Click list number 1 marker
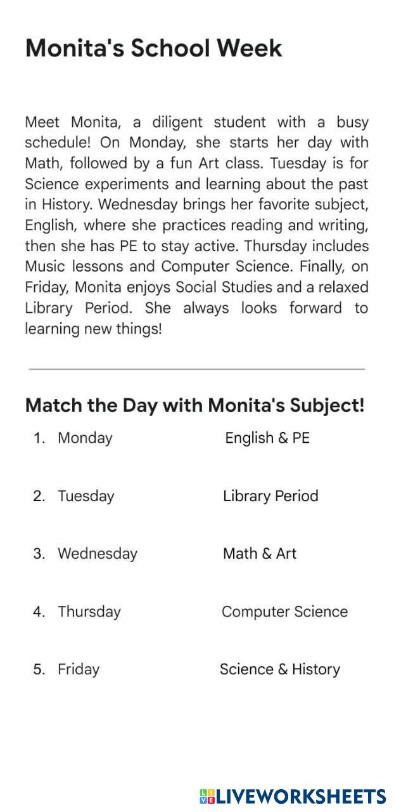This screenshot has width=394, height=812. [39, 438]
